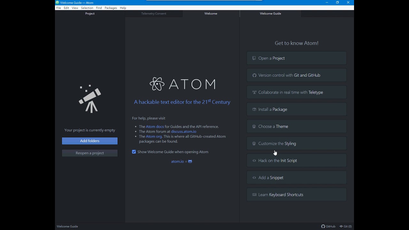
Task: Expand the Customize the Styling section
Action: point(297,143)
